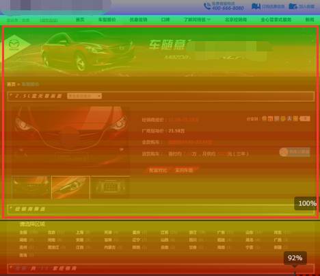
Task: Click sixth share icon after 分享到
Action: click(295, 118)
